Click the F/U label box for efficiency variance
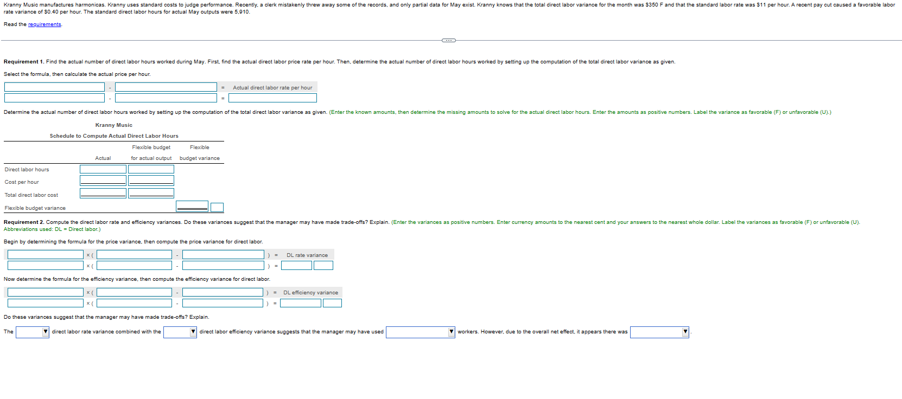Image resolution: width=902 pixels, height=399 pixels. (332, 303)
